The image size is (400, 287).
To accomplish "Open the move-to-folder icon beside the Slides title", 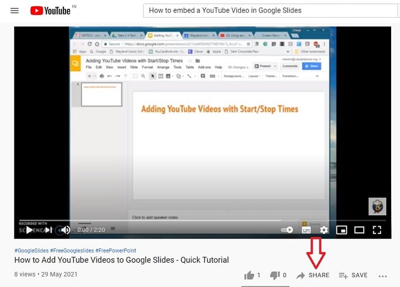I will 197,61.
